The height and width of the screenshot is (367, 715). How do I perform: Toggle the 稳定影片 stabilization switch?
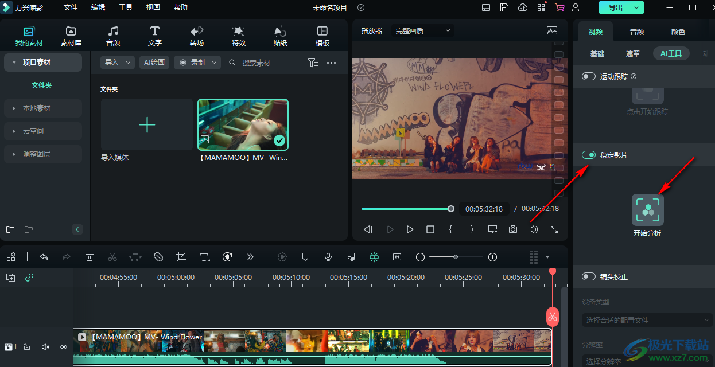(x=588, y=155)
